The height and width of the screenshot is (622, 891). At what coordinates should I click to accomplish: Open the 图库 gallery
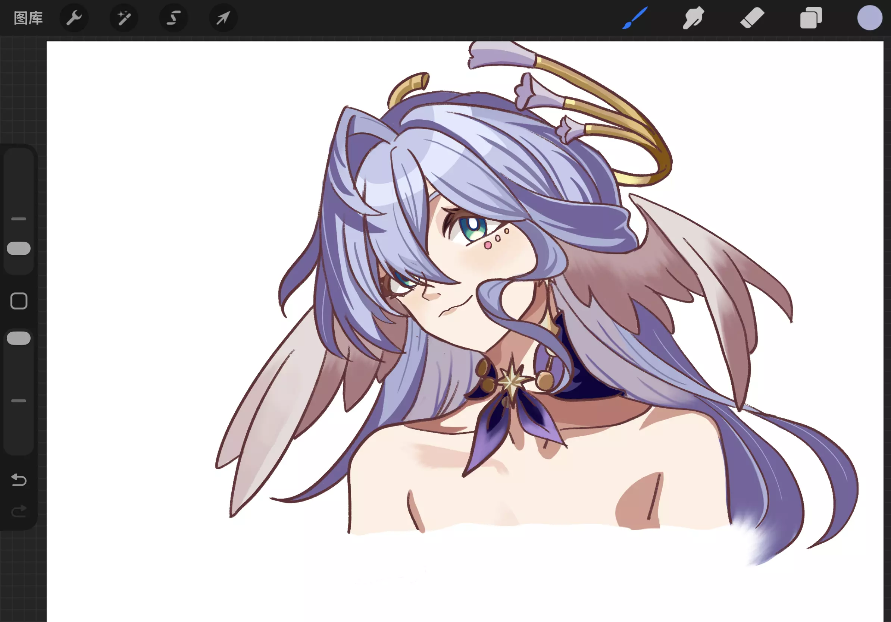(28, 18)
